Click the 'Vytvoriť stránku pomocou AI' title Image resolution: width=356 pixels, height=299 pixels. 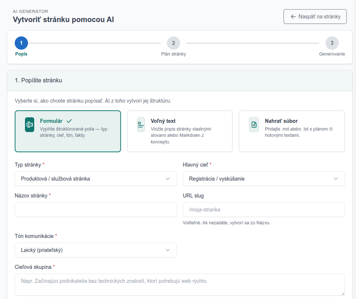point(63,19)
